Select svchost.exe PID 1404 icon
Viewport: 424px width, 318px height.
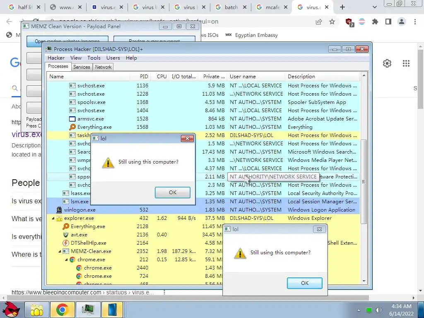click(72, 110)
